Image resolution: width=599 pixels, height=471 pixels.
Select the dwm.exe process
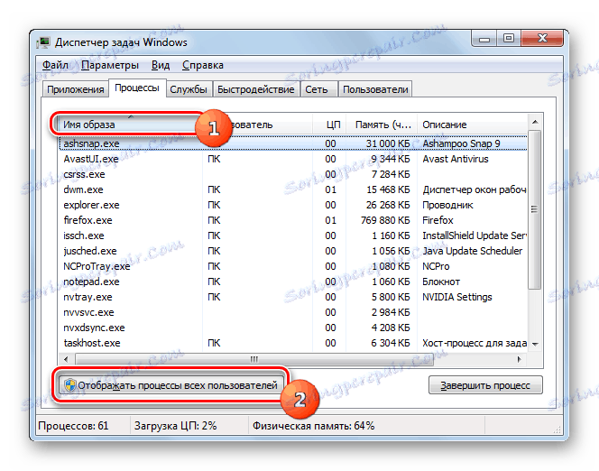click(293, 189)
